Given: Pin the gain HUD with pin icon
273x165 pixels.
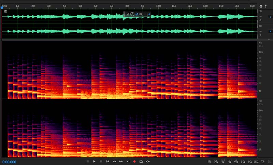Looking at the screenshot, I should click(x=149, y=14).
